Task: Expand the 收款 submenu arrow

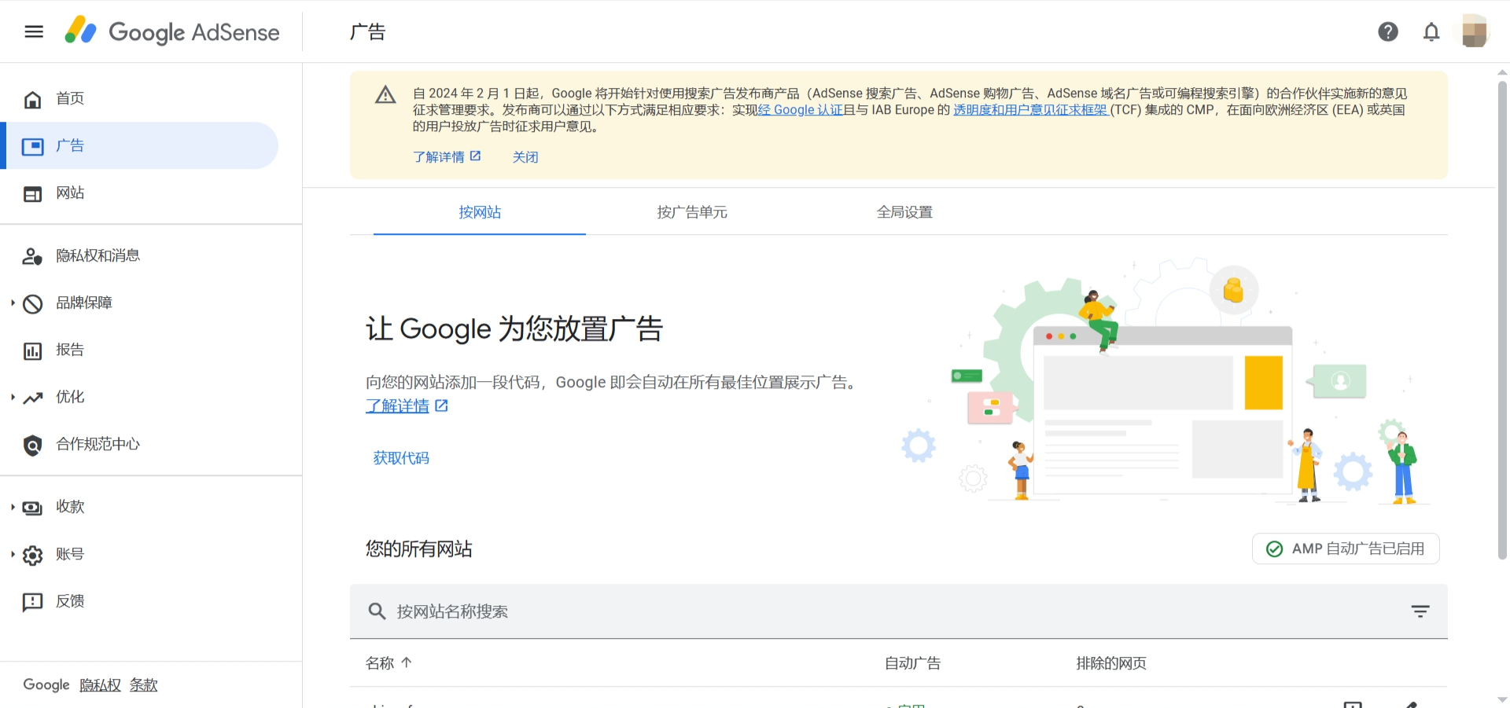Action: tap(13, 507)
